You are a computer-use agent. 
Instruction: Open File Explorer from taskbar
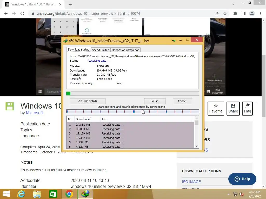(x=37, y=194)
